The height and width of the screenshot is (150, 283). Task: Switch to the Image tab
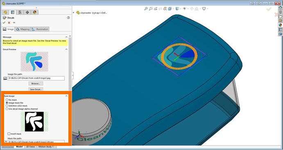(x=8, y=29)
